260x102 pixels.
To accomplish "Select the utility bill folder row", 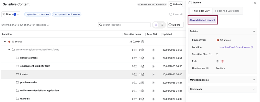I will (x=93, y=99).
